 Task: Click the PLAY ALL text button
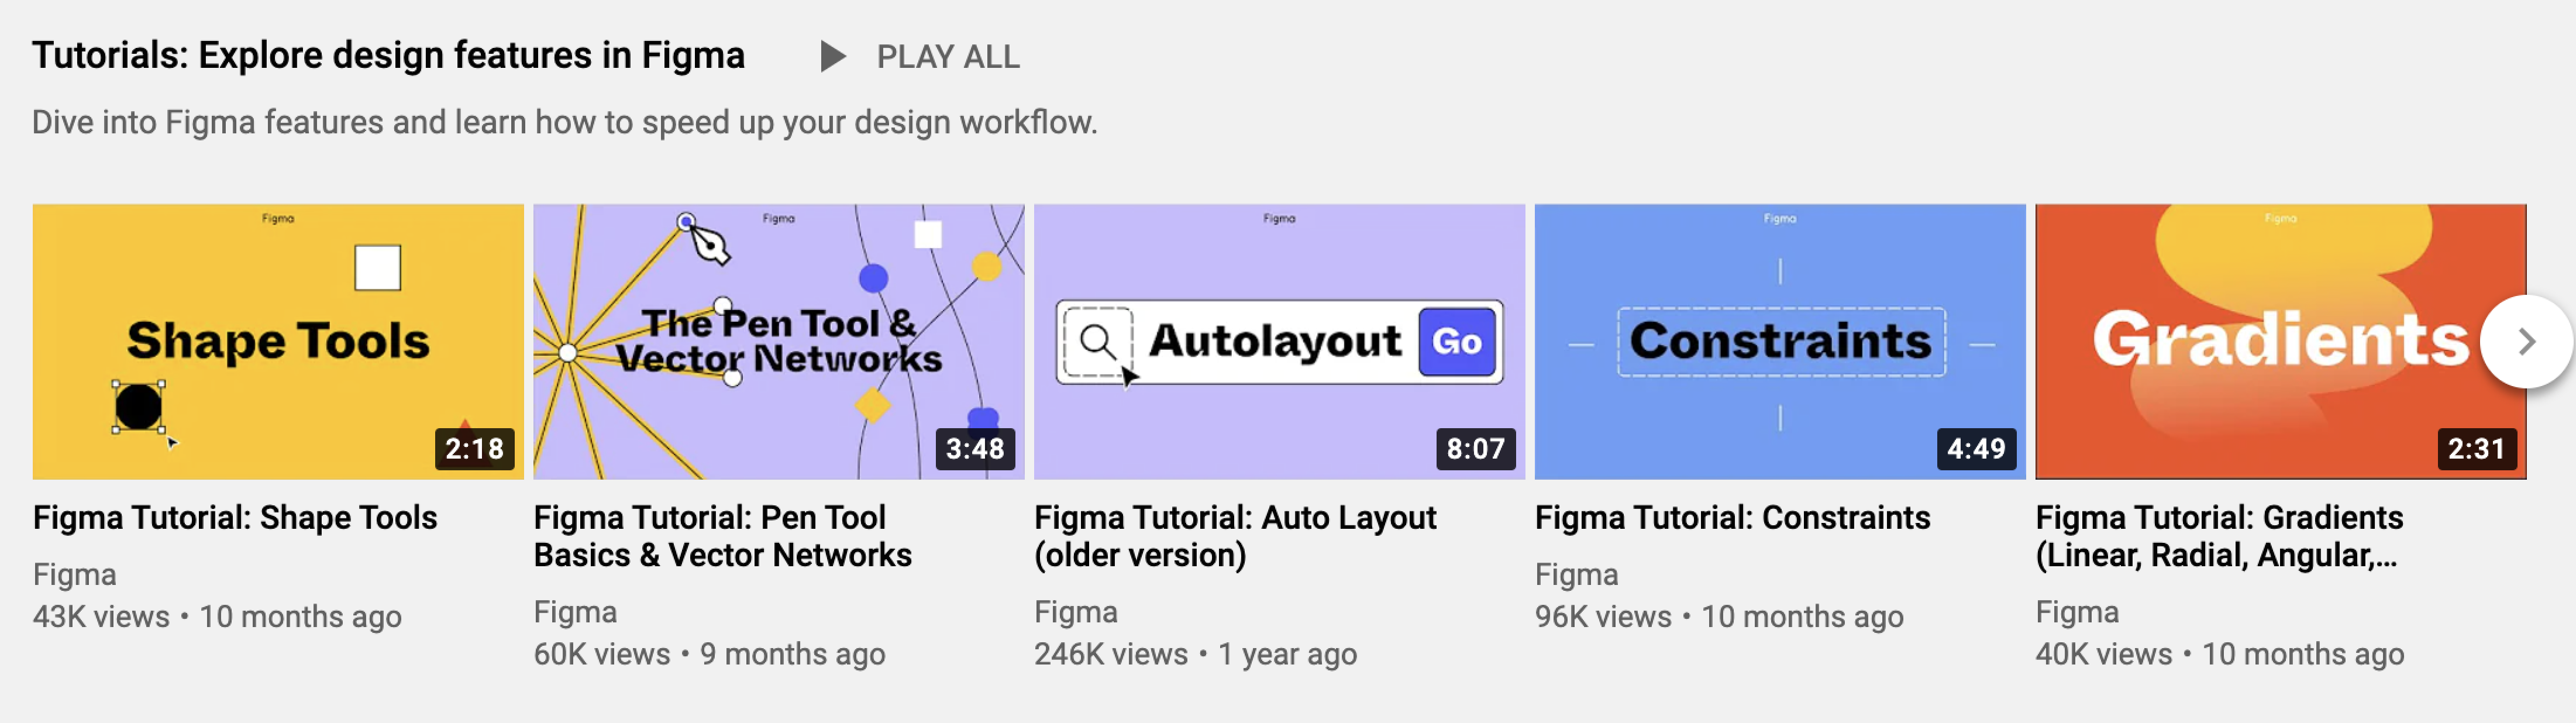(947, 57)
